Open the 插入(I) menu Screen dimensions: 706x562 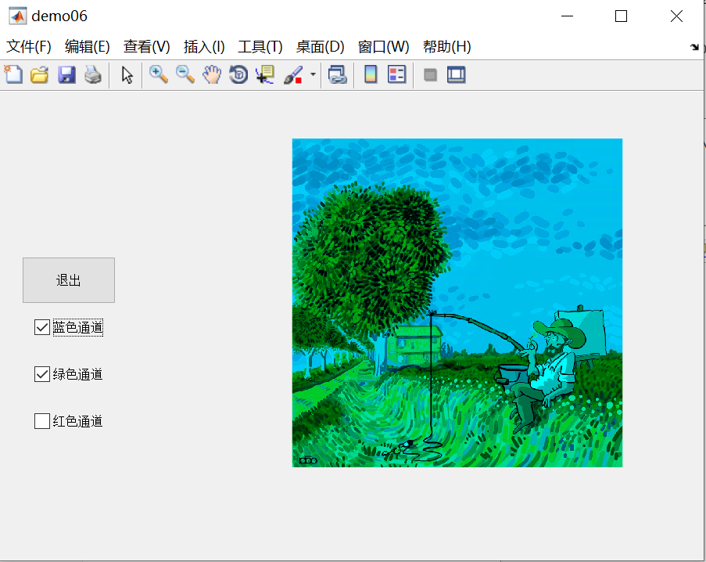204,47
